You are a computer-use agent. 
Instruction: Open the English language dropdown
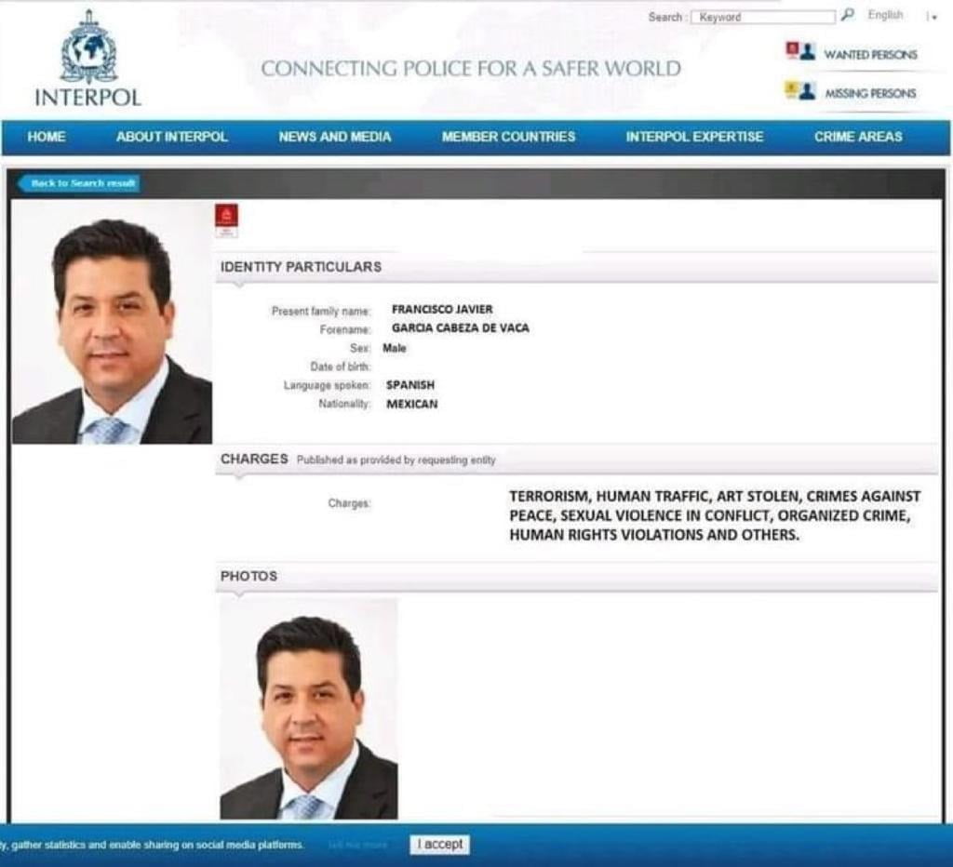(903, 16)
